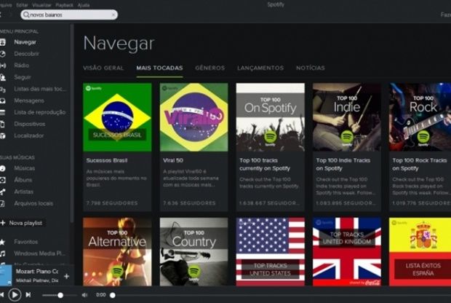Clear the search field text
This screenshot has width=451, height=303.
(113, 15)
